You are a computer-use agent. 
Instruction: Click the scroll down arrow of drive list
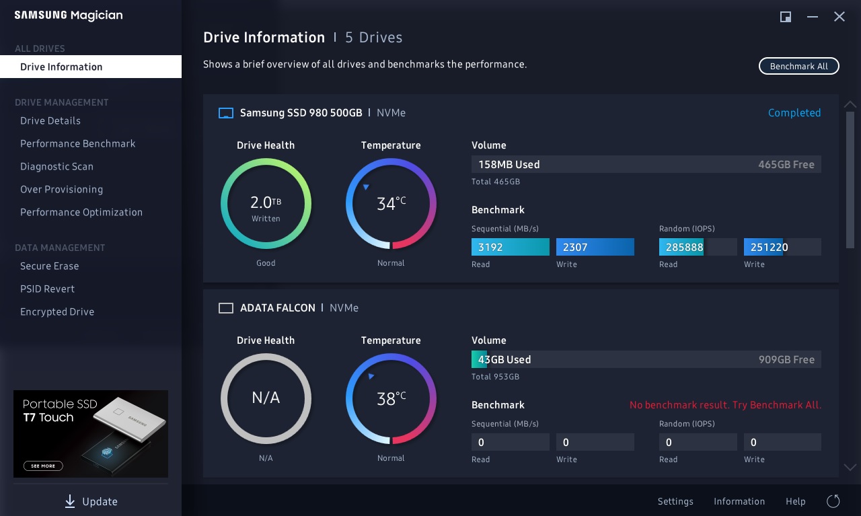click(850, 467)
